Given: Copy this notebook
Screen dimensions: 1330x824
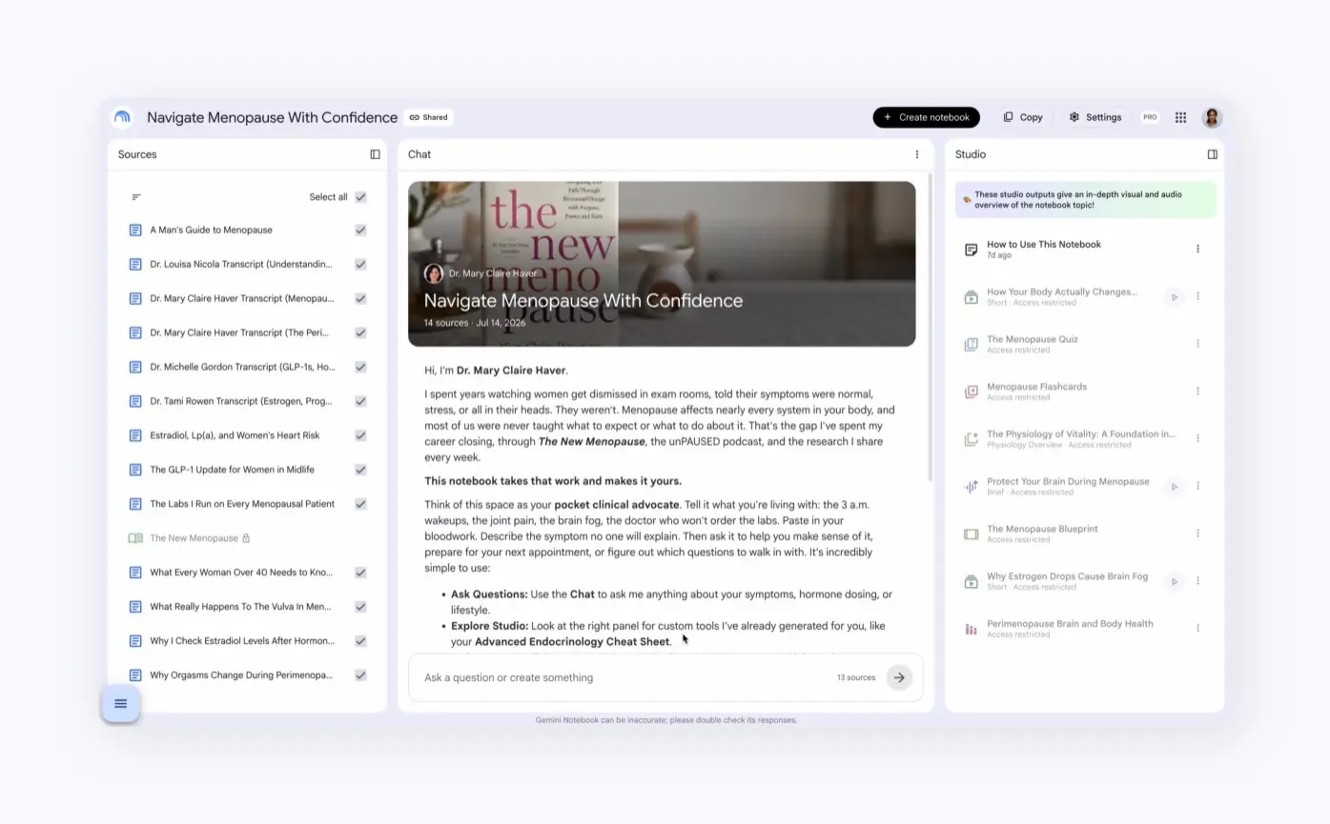Looking at the screenshot, I should [1023, 117].
